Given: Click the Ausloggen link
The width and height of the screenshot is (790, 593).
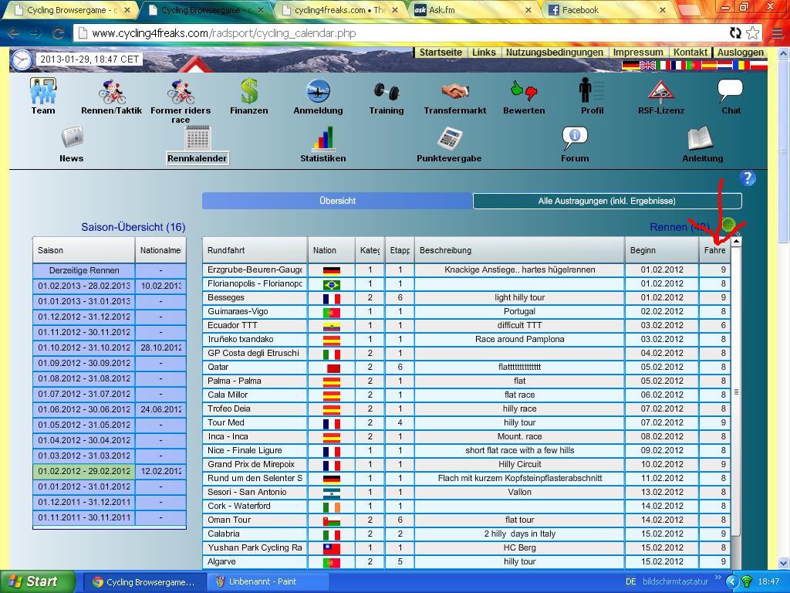Looking at the screenshot, I should tap(740, 53).
